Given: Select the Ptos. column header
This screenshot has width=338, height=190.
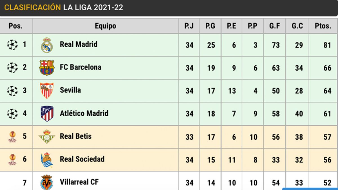Looking at the screenshot, I should click(x=323, y=26).
